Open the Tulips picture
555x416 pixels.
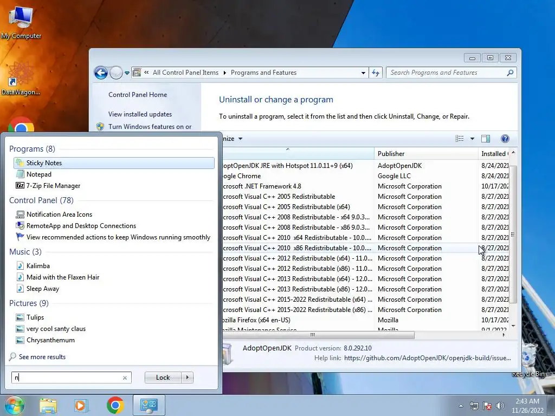[30, 317]
